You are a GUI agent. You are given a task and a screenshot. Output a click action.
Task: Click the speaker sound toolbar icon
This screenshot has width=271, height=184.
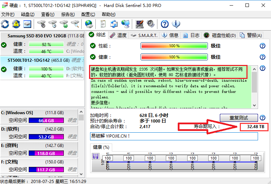coord(151,24)
